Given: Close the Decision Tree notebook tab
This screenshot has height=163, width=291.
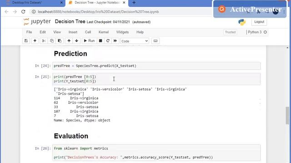Looking at the screenshot, I should [124, 3].
